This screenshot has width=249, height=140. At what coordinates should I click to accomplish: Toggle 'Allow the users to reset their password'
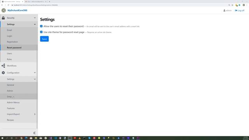point(41,26)
